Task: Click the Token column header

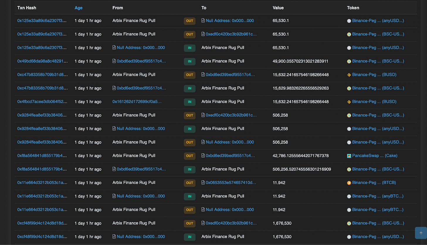Action: pyautogui.click(x=353, y=8)
